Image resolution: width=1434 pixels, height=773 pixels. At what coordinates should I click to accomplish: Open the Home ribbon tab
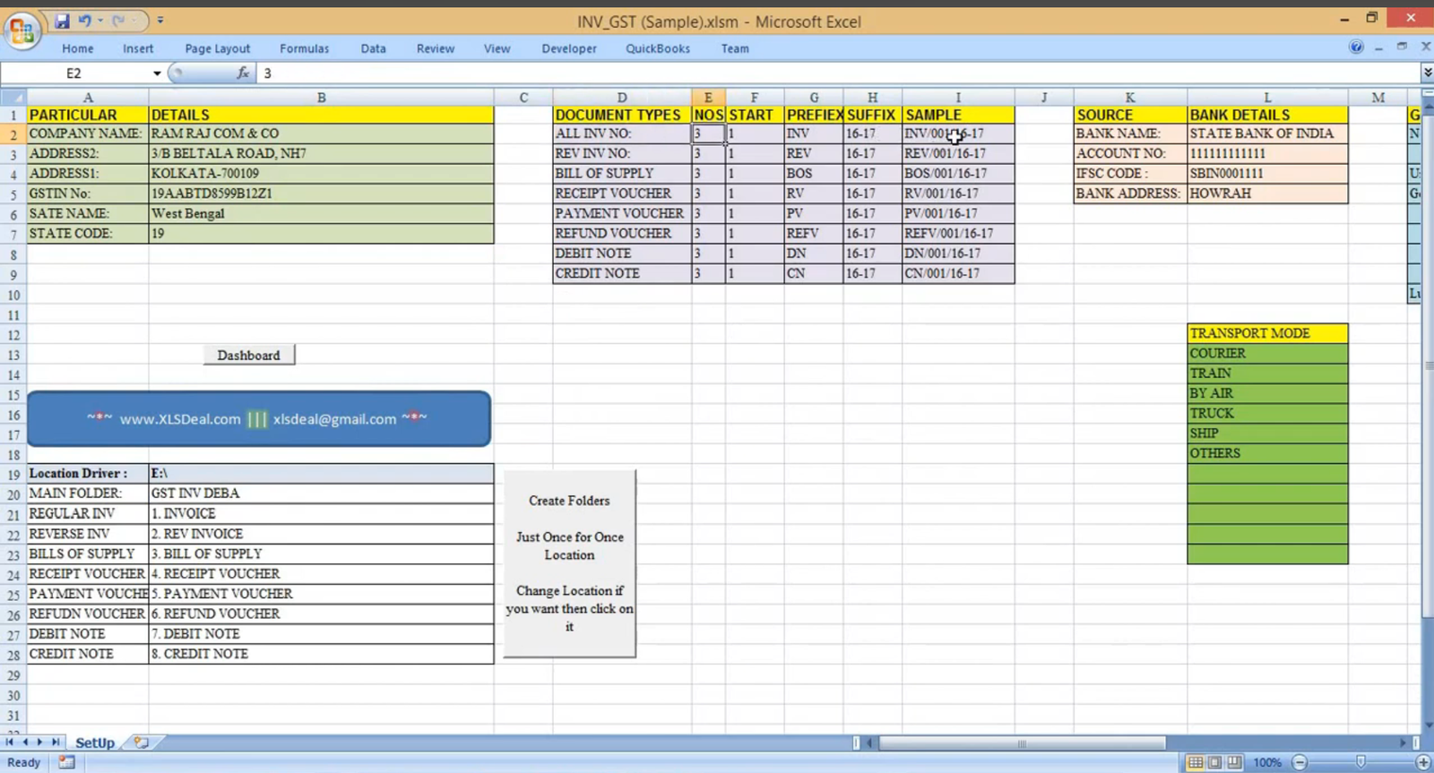click(78, 48)
